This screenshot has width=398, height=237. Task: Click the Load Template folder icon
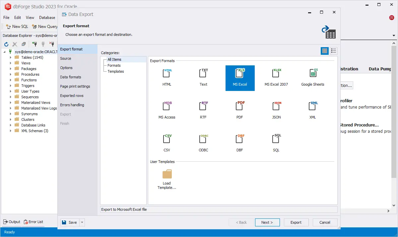167,175
